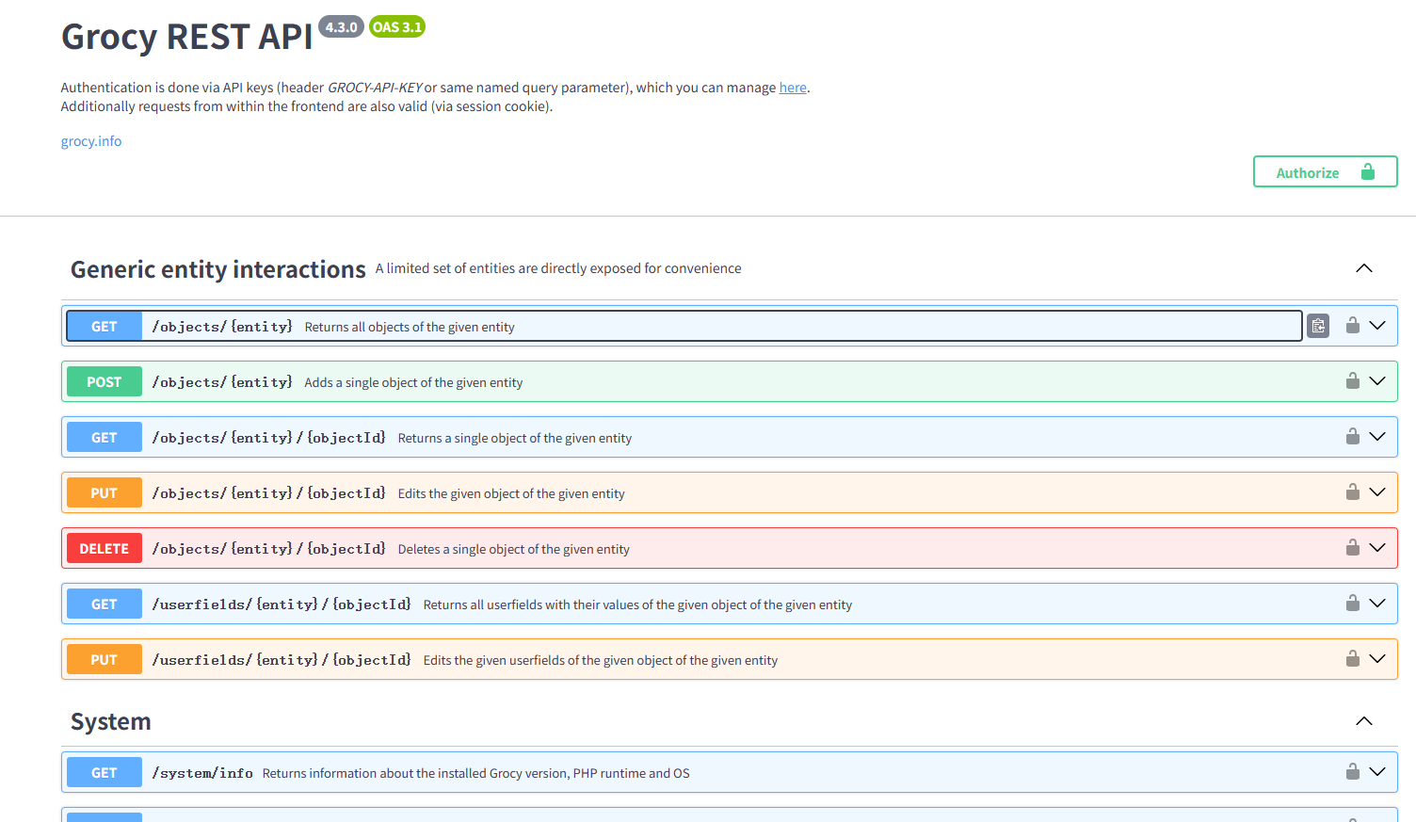Screen dimensions: 1416x822
Task: Click the GET badge for /userfields/{entity}/{objectId}
Action: coord(105,604)
